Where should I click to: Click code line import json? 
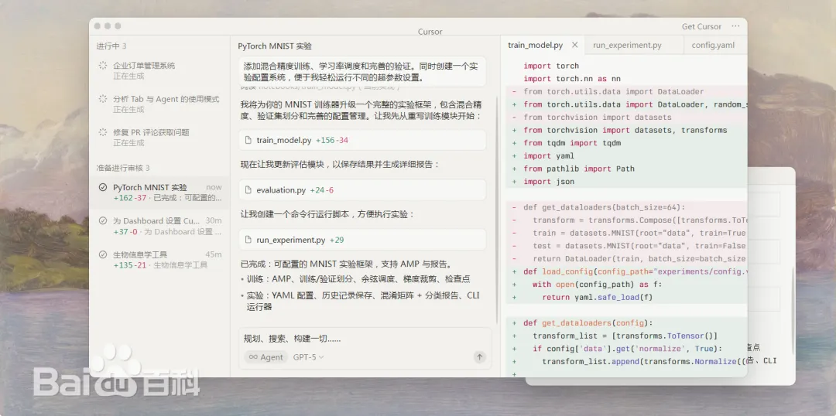549,182
